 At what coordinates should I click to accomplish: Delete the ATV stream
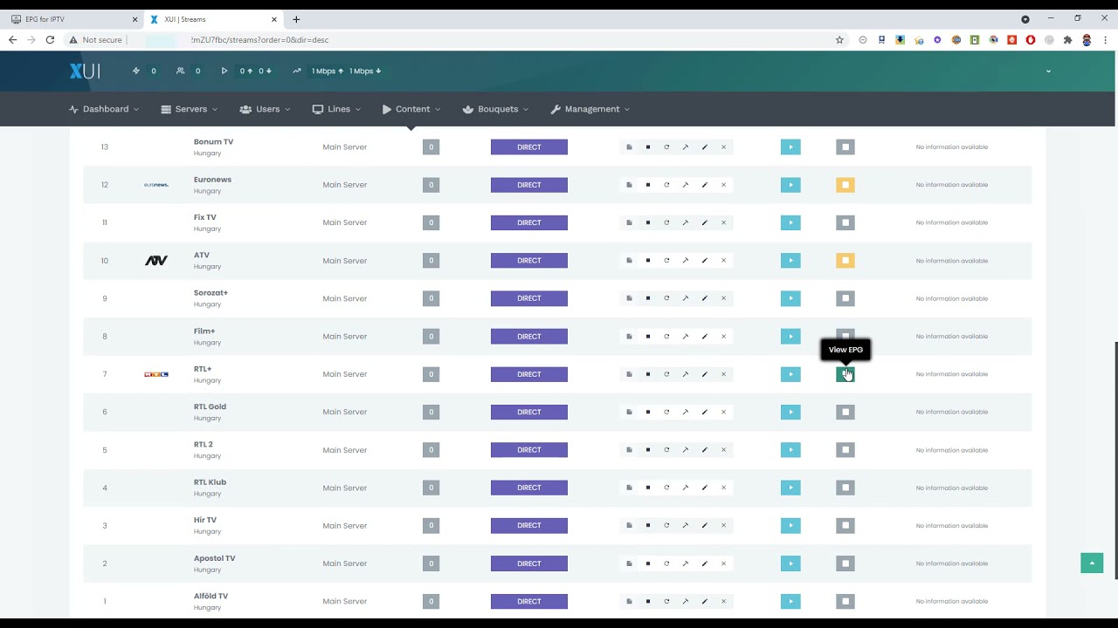coord(723,261)
